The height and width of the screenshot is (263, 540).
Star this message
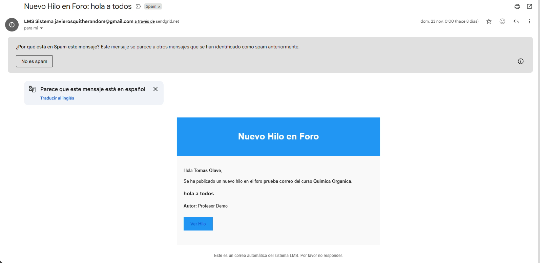point(489,21)
